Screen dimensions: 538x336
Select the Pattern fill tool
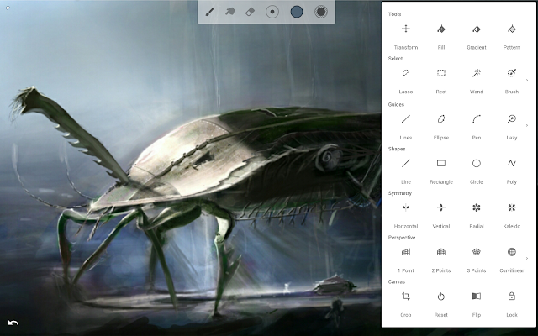coord(512,29)
